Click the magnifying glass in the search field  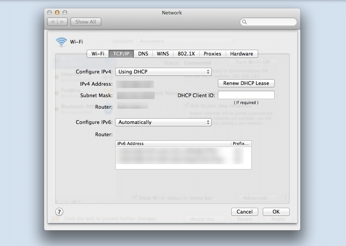244,22
